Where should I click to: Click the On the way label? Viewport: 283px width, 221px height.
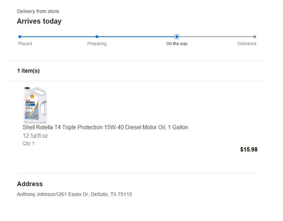[177, 44]
